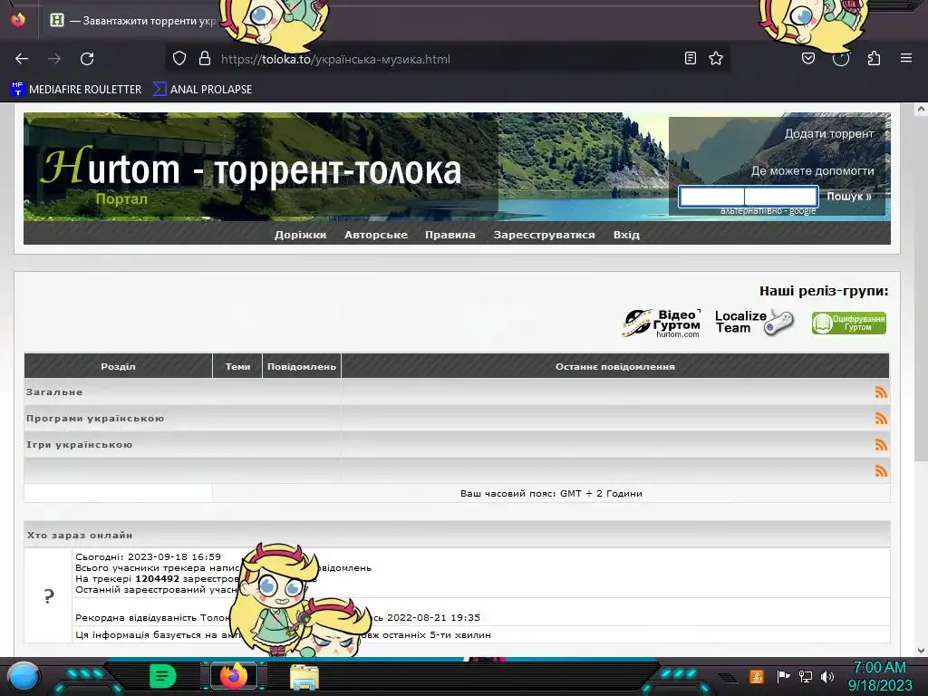The width and height of the screenshot is (928, 696).
Task: Open the green notes app in taskbar
Action: (163, 676)
